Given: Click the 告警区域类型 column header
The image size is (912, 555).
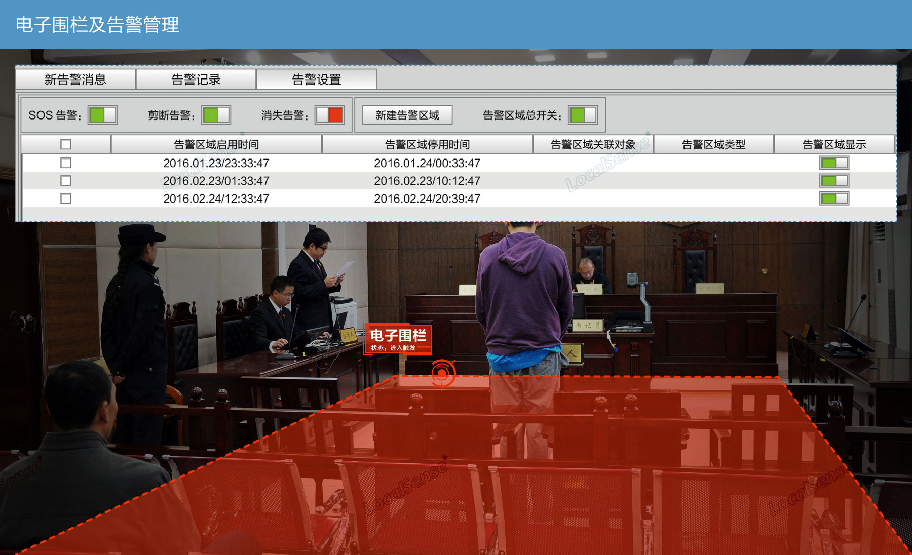Looking at the screenshot, I should coord(713,144).
